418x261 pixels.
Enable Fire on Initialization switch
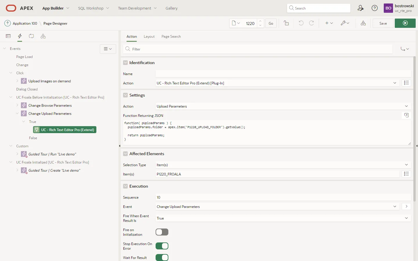[162, 232]
